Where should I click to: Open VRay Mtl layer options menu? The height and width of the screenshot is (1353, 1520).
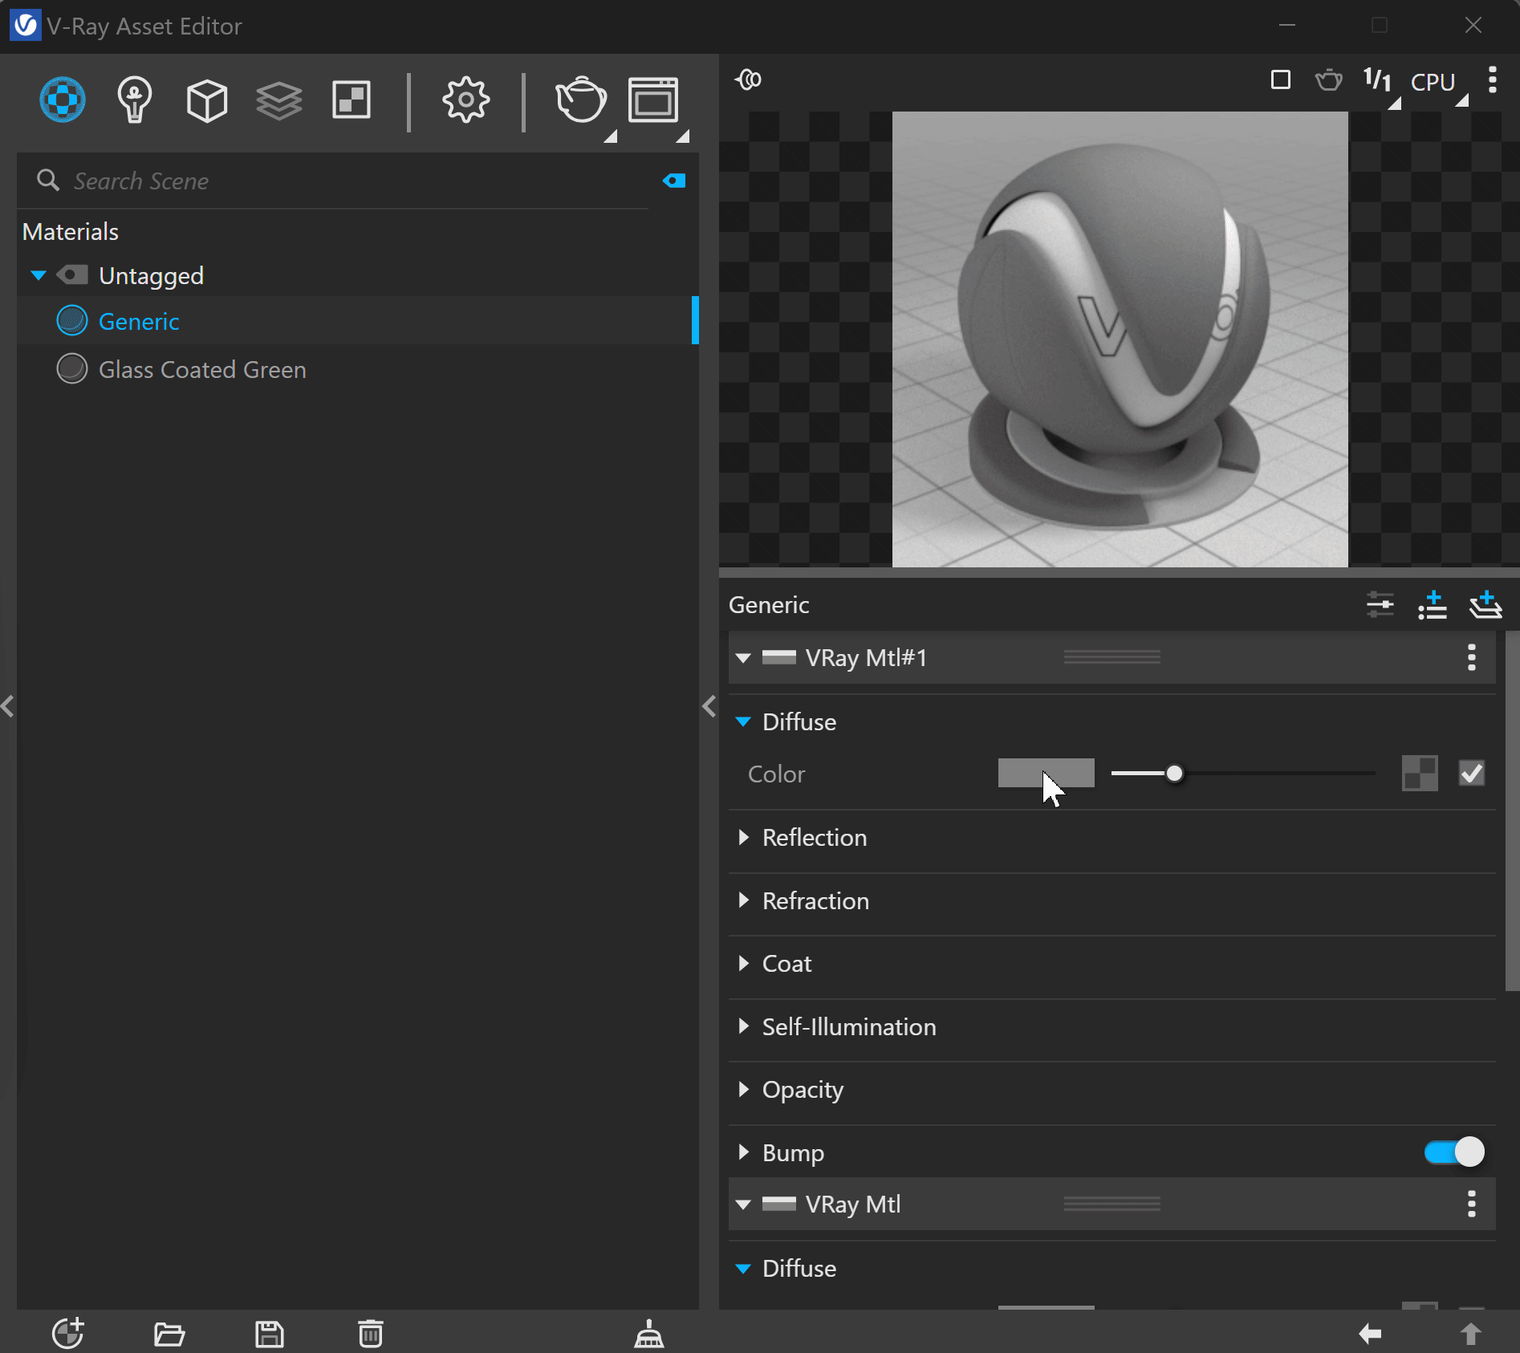(x=1471, y=1204)
